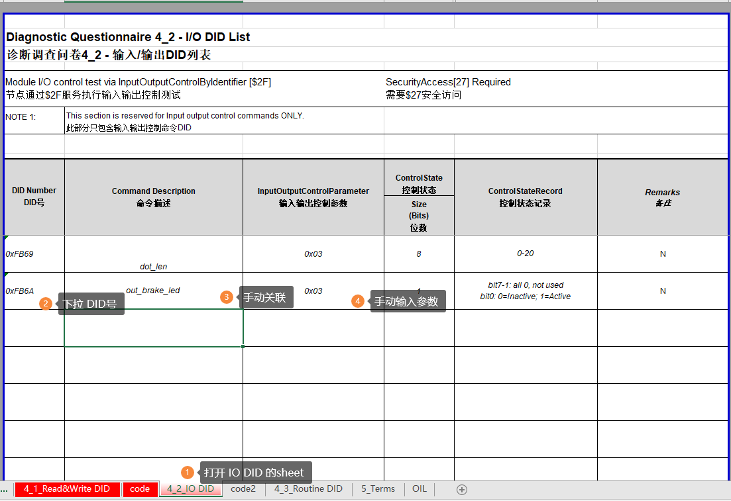731x501 pixels.
Task: Open the code sheet tab
Action: (140, 488)
